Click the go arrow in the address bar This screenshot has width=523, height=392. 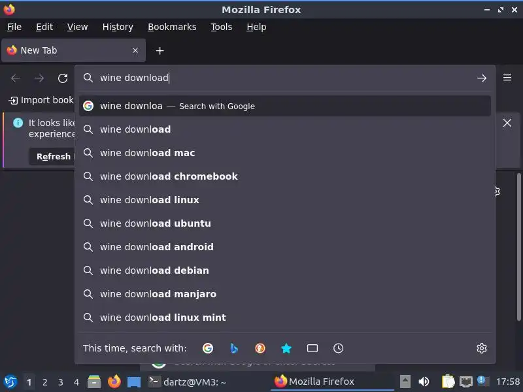click(x=481, y=78)
